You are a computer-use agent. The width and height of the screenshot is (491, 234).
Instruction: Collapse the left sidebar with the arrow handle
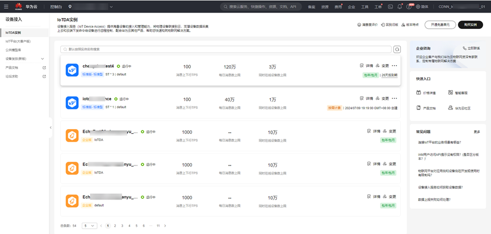click(x=51, y=127)
